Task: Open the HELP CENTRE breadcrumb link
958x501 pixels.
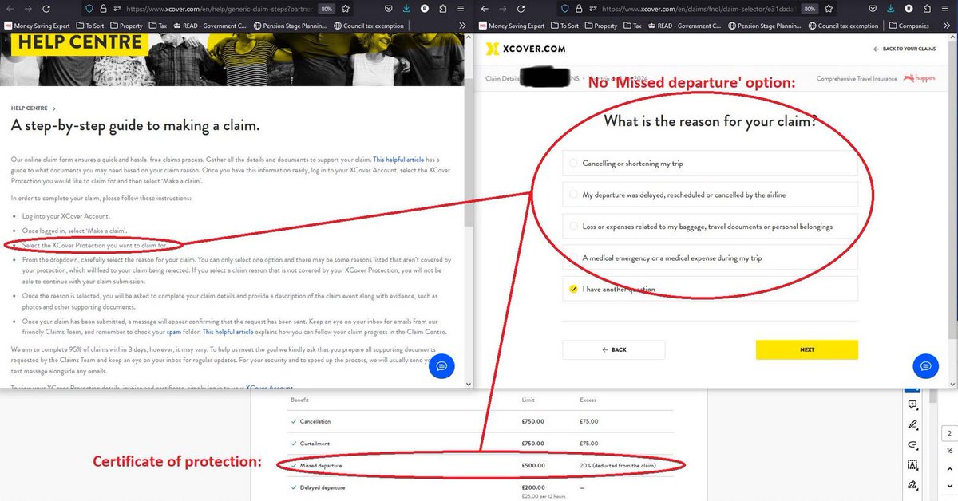Action: coord(30,108)
